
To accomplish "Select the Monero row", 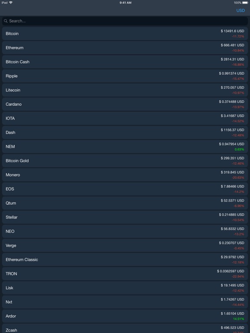I will pos(125,175).
